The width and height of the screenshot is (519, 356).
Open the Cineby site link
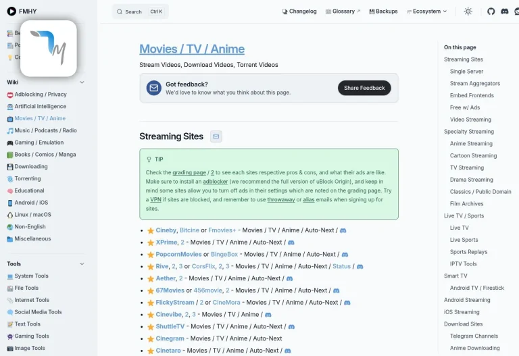coord(166,230)
